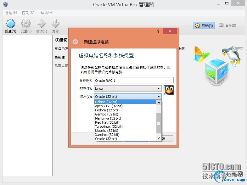
Task: Click the help question mark in dialog title
Action: [158, 31]
